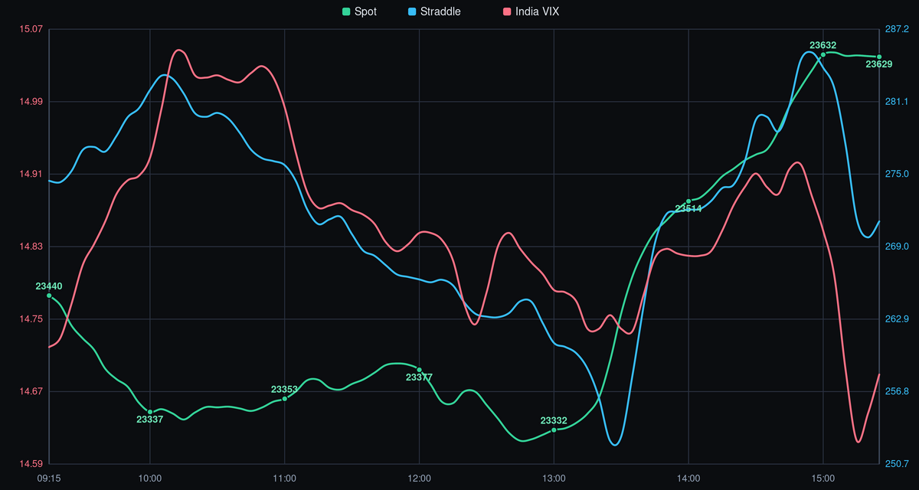Click the 281.1 straddle axis value
This screenshot has width=919, height=490.
[897, 102]
